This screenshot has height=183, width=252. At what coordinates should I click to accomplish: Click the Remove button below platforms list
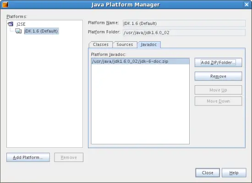(69, 157)
